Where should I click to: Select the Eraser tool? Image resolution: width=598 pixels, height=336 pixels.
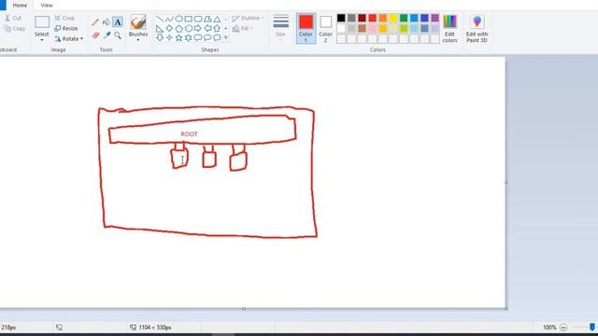click(x=95, y=35)
